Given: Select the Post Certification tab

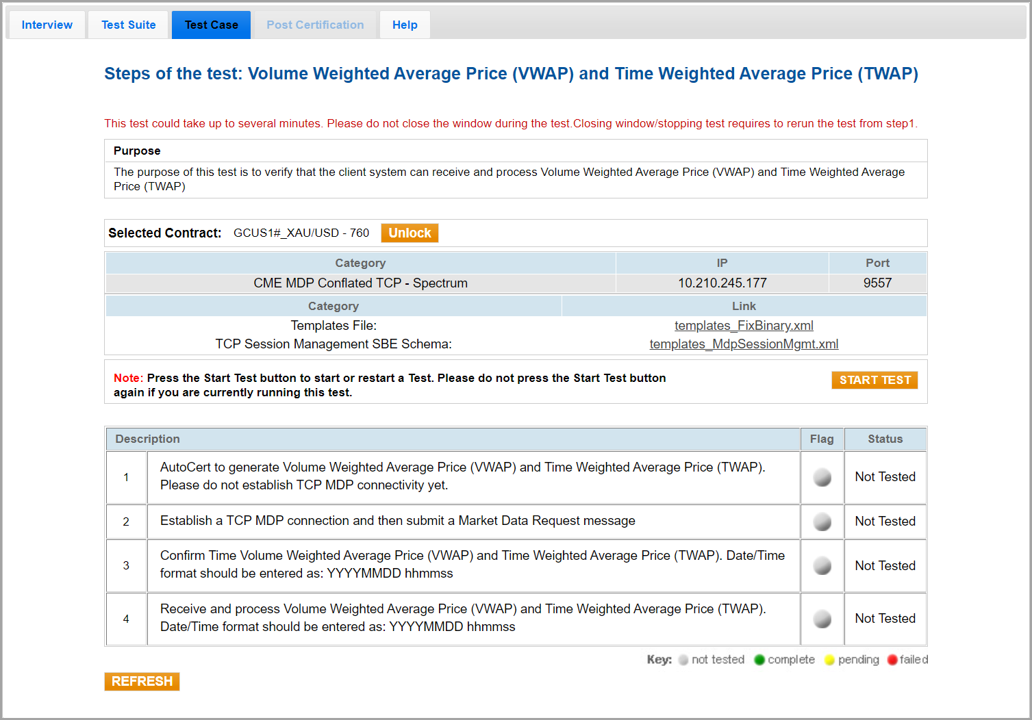Looking at the screenshot, I should [x=315, y=25].
